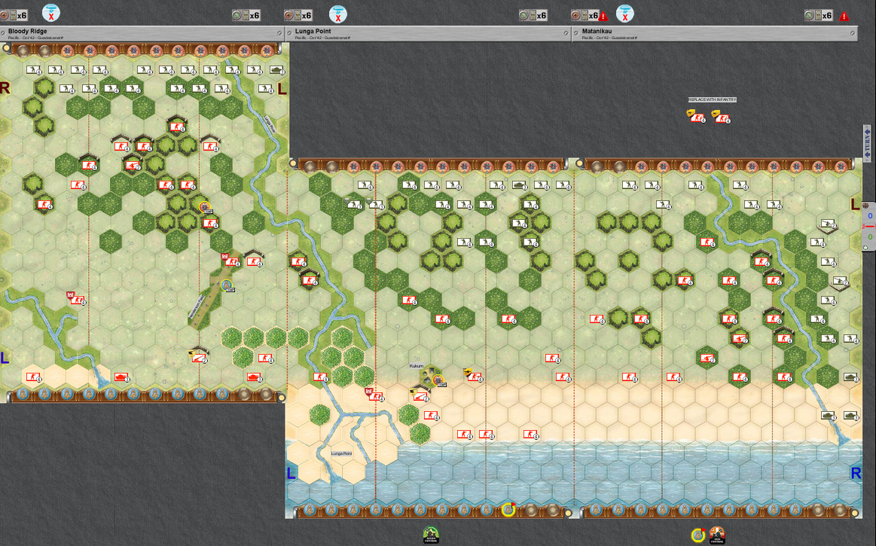Click the blue X token above Matanikau
Image resolution: width=876 pixels, height=546 pixels.
click(625, 14)
